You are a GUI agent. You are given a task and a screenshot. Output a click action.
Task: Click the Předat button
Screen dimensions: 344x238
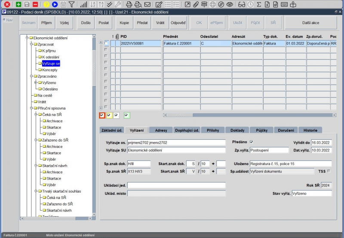pos(142,23)
